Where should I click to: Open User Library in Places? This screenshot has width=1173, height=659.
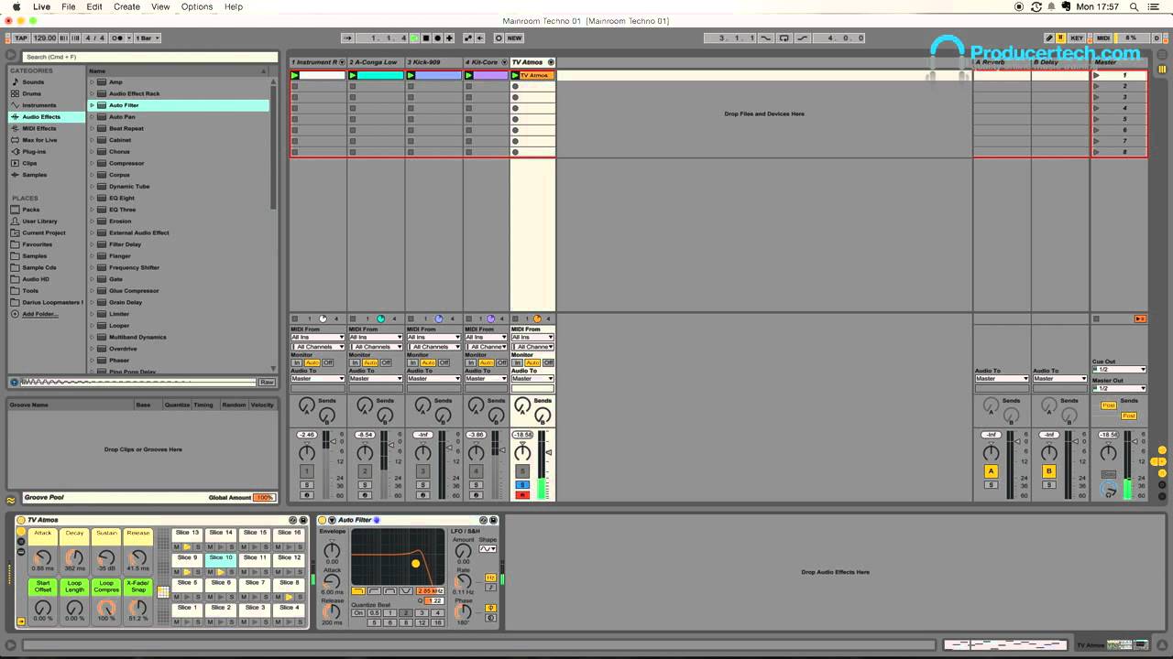39,221
